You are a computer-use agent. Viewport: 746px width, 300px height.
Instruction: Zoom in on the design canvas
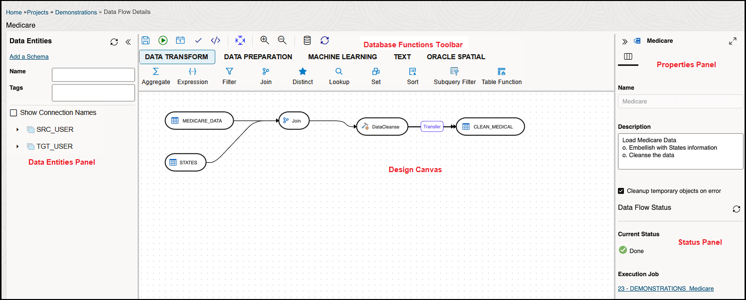coord(265,40)
